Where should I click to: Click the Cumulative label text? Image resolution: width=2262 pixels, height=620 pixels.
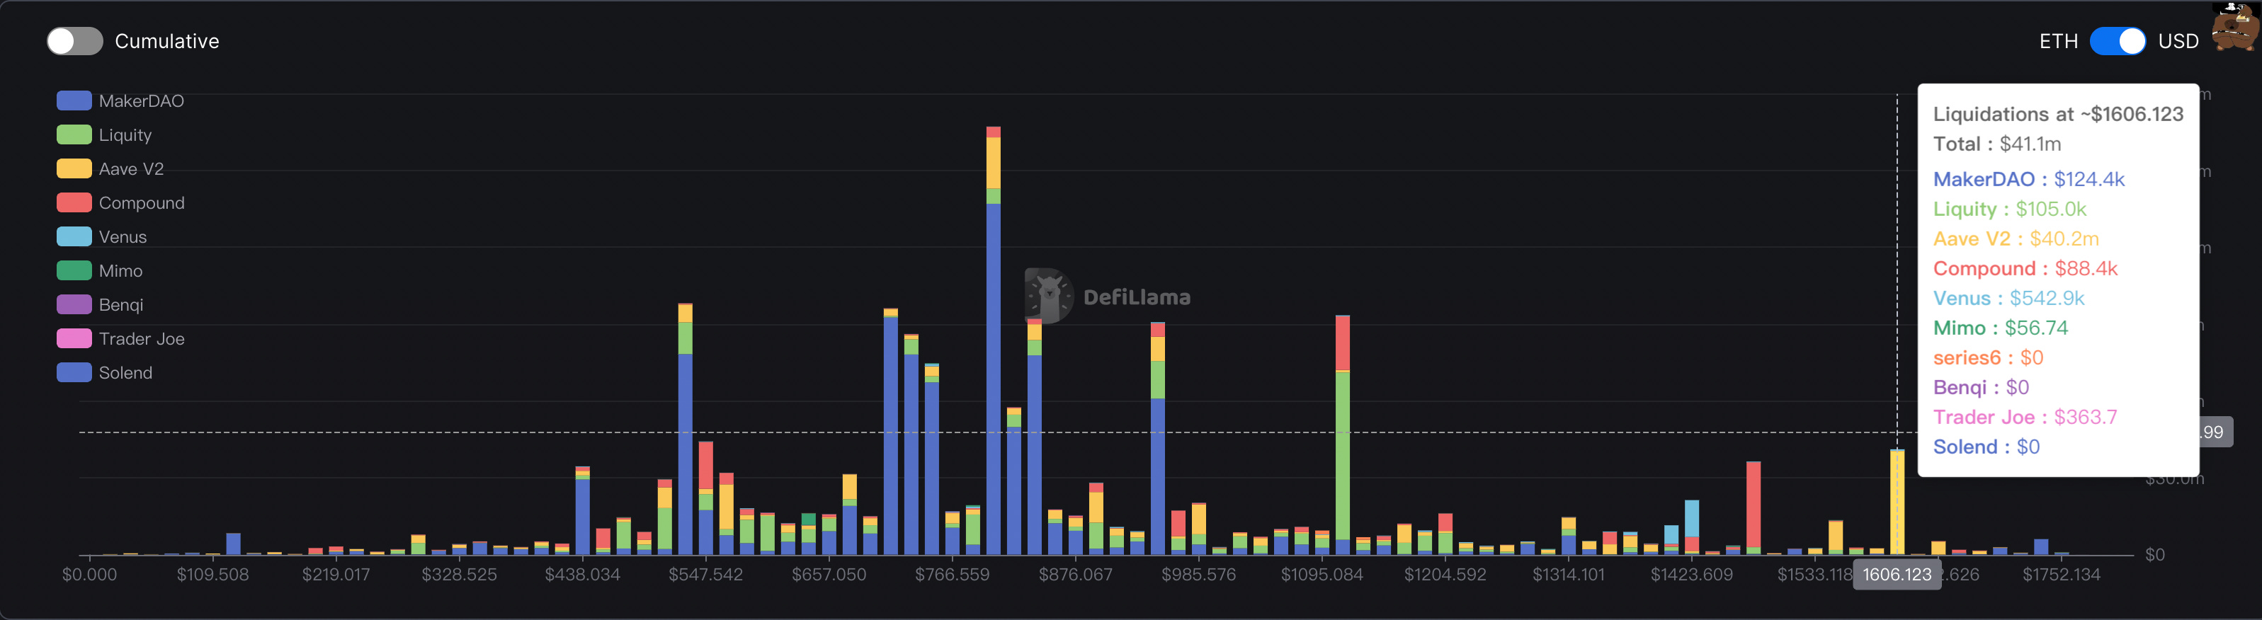[x=167, y=41]
